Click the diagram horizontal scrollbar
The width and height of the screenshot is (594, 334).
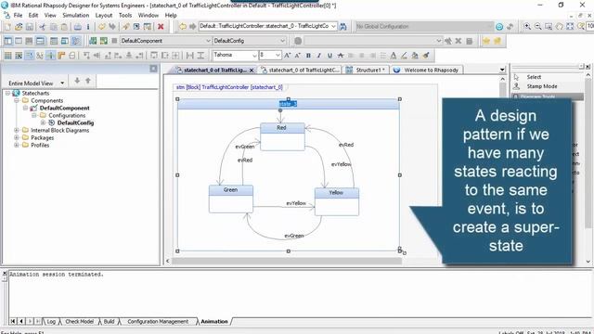point(287,261)
